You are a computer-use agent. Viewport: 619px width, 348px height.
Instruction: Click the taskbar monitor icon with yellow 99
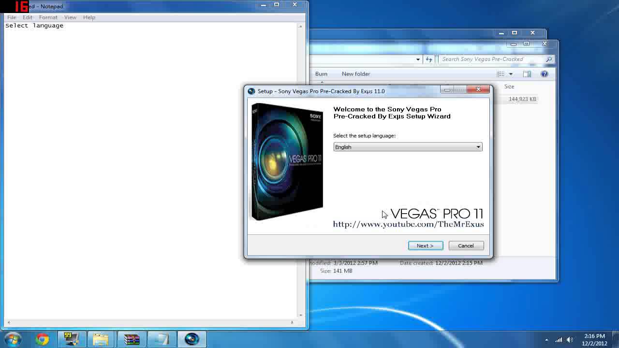72,339
